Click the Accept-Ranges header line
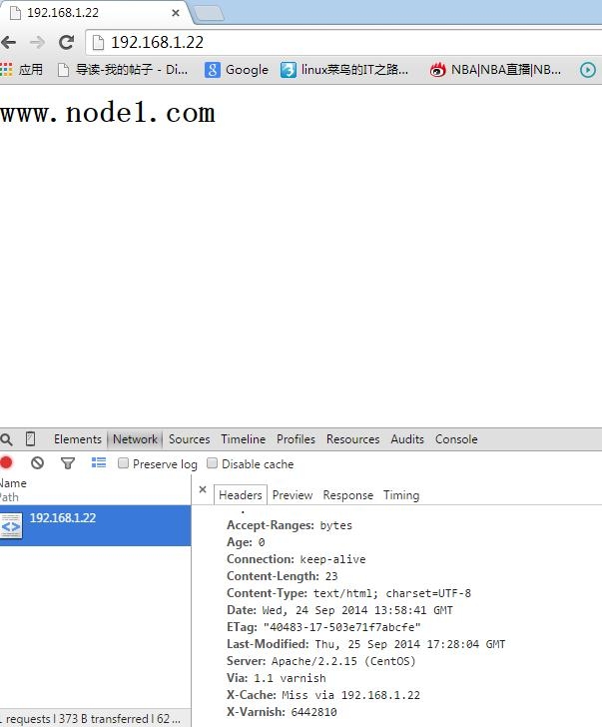Image resolution: width=602 pixels, height=727 pixels. 290,525
